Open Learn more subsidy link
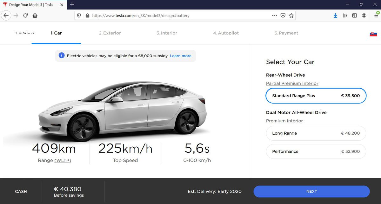 [x=180, y=56]
